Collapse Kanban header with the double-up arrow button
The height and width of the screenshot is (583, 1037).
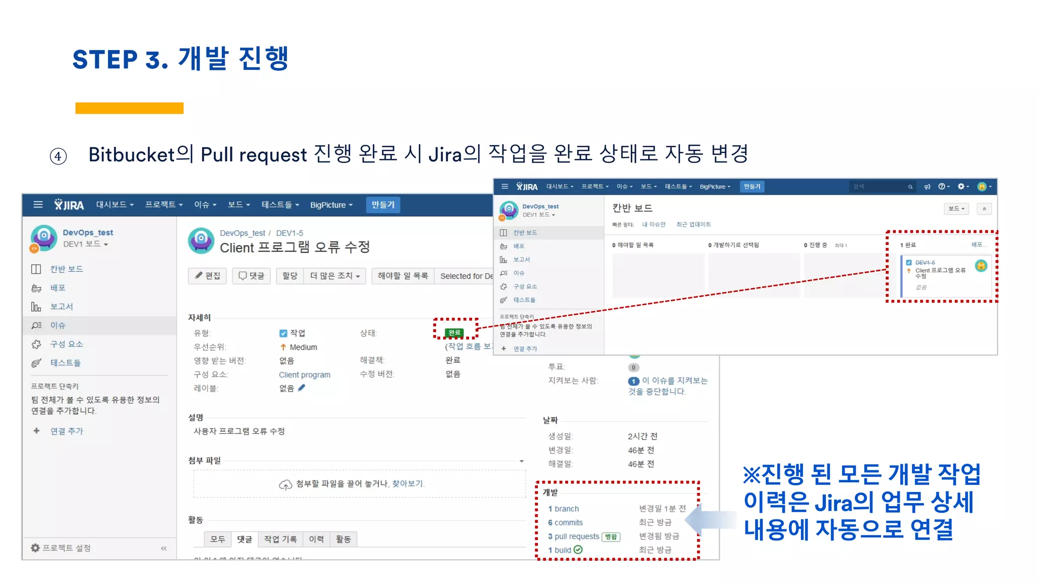point(984,209)
